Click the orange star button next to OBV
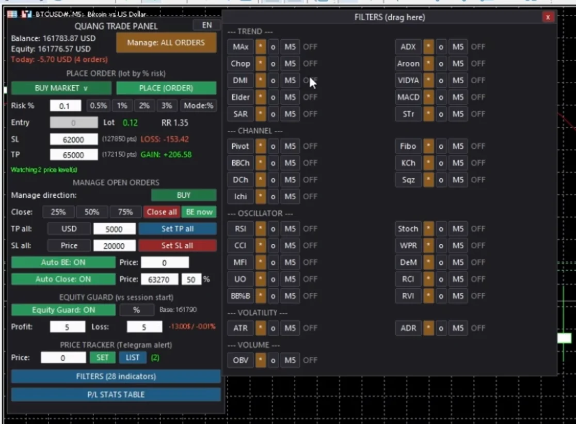The width and height of the screenshot is (576, 424). click(261, 360)
